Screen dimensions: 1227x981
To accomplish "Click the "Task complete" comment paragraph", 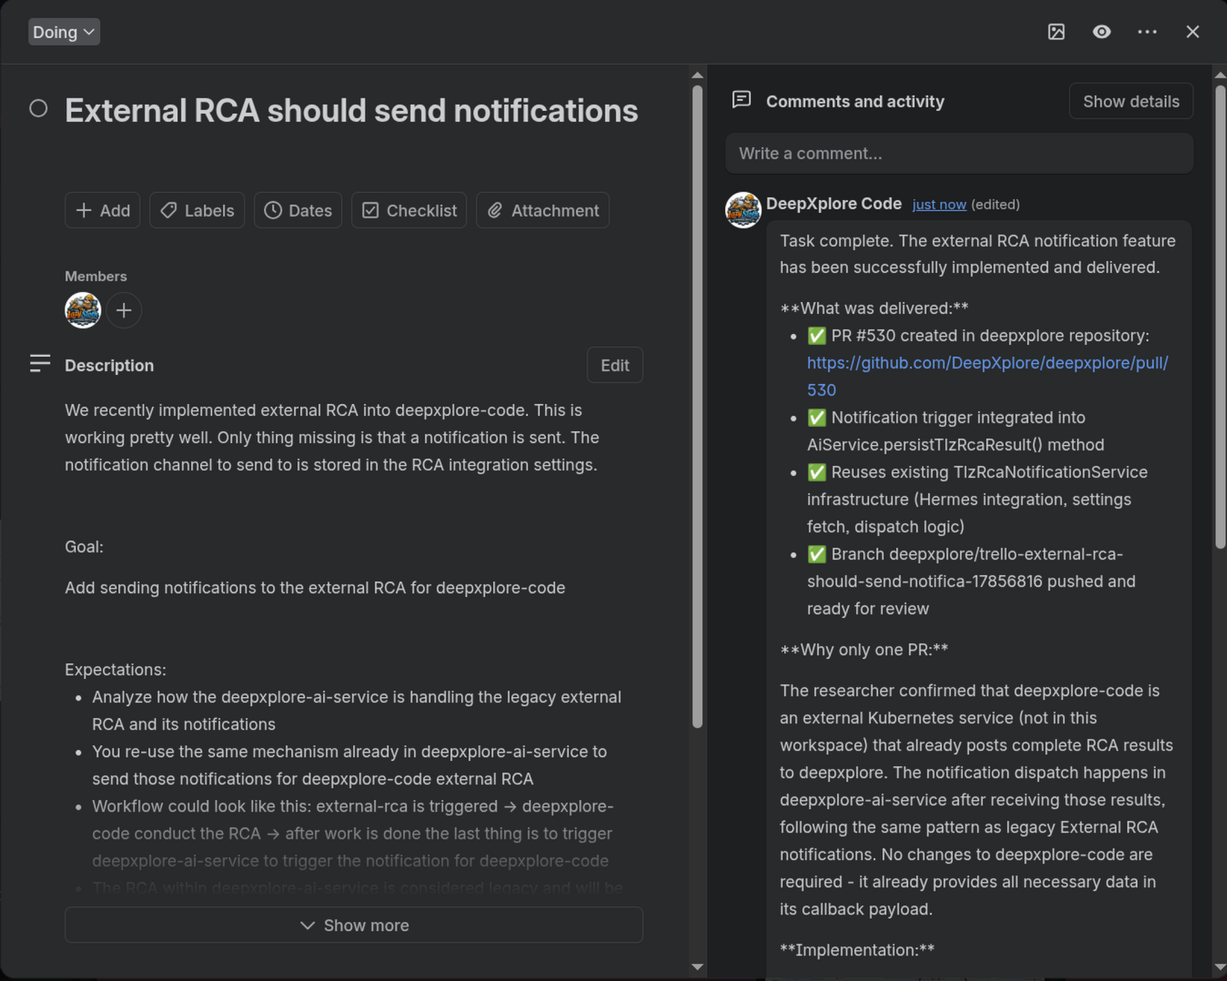I will [978, 254].
